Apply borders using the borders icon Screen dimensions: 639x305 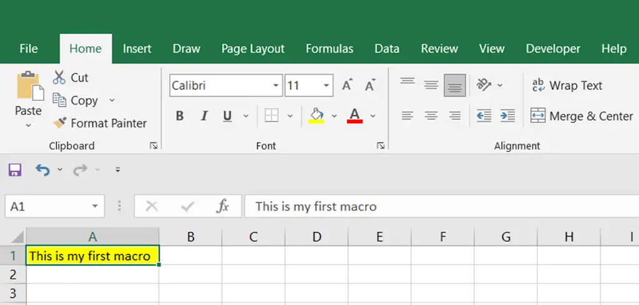point(271,116)
